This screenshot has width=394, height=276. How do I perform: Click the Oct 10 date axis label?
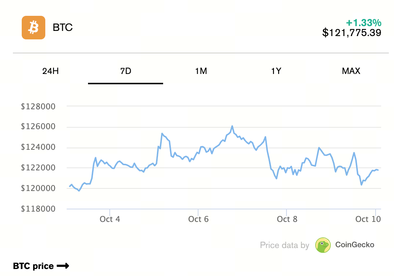click(x=368, y=219)
